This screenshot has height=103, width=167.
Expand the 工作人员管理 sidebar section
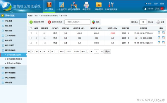pyautogui.click(x=13, y=36)
